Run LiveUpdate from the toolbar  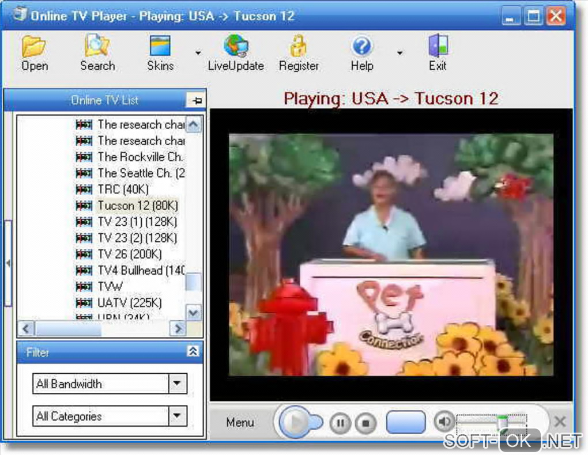coord(236,52)
